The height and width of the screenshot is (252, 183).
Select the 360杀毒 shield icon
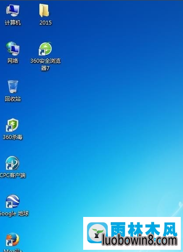[12, 125]
